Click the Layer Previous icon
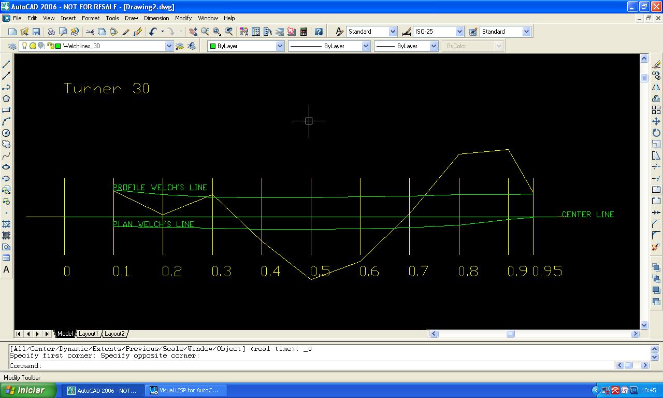This screenshot has height=398, width=663. (x=192, y=46)
